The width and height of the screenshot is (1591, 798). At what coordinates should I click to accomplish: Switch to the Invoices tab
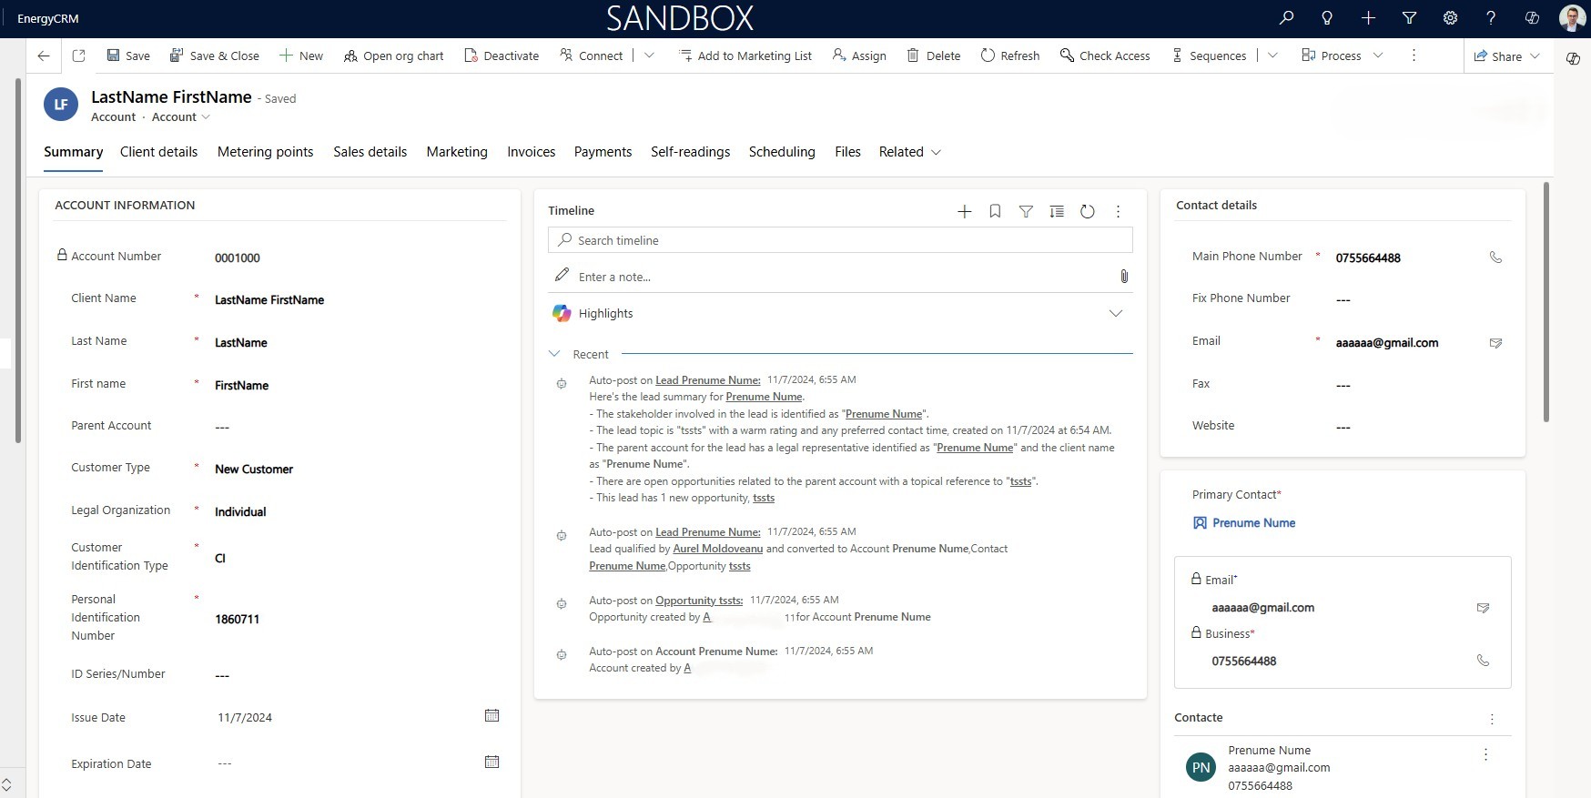pos(531,152)
